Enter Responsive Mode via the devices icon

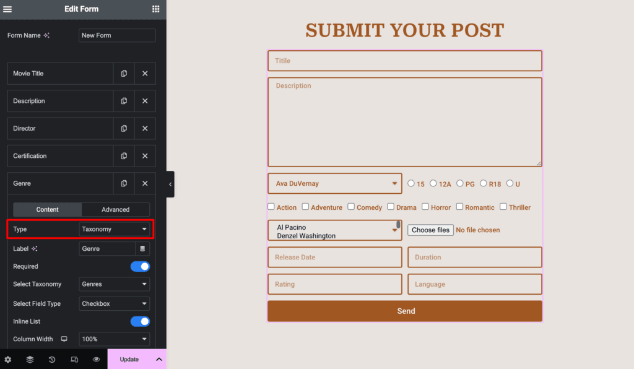[x=74, y=359]
